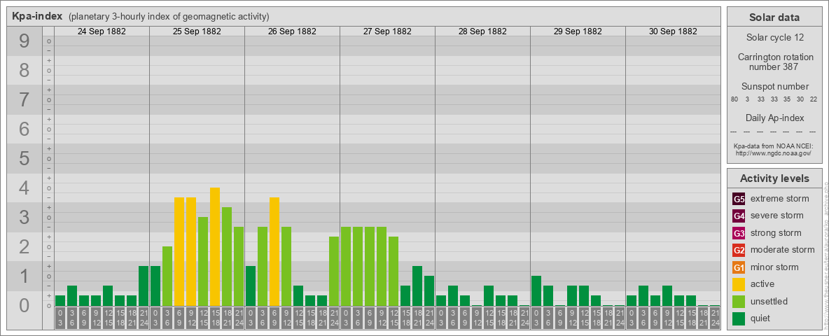Screen dimensions: 829x336
Task: Click the 21-24 hour label under 30 Sep
Action: [715, 318]
